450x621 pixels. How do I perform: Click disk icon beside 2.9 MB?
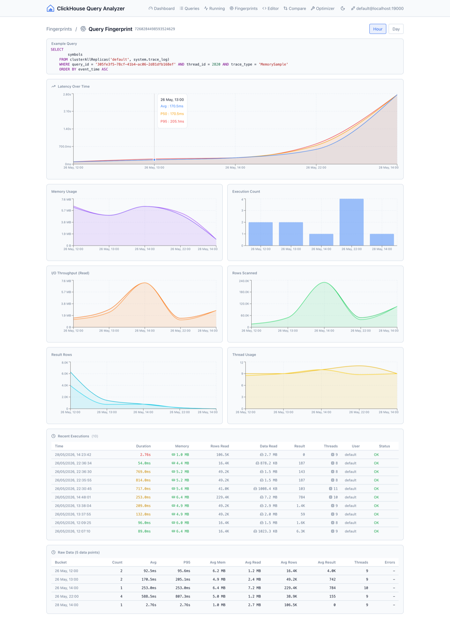pos(262,506)
